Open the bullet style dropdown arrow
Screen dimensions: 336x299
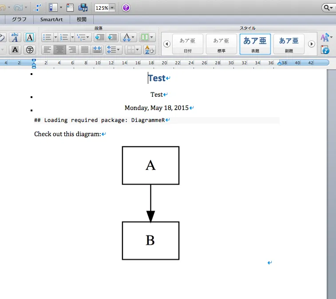click(55, 37)
